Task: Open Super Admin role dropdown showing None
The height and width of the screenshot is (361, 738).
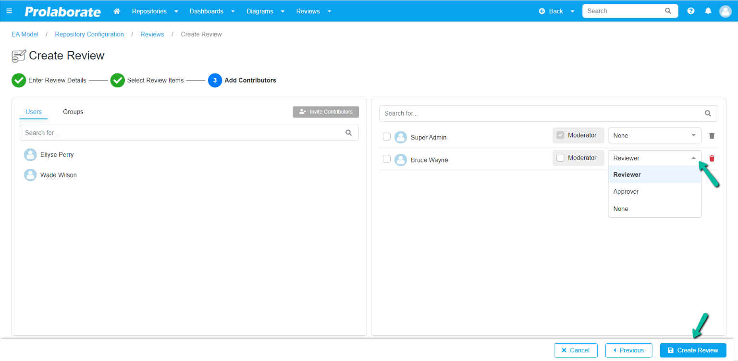Action: 654,136
